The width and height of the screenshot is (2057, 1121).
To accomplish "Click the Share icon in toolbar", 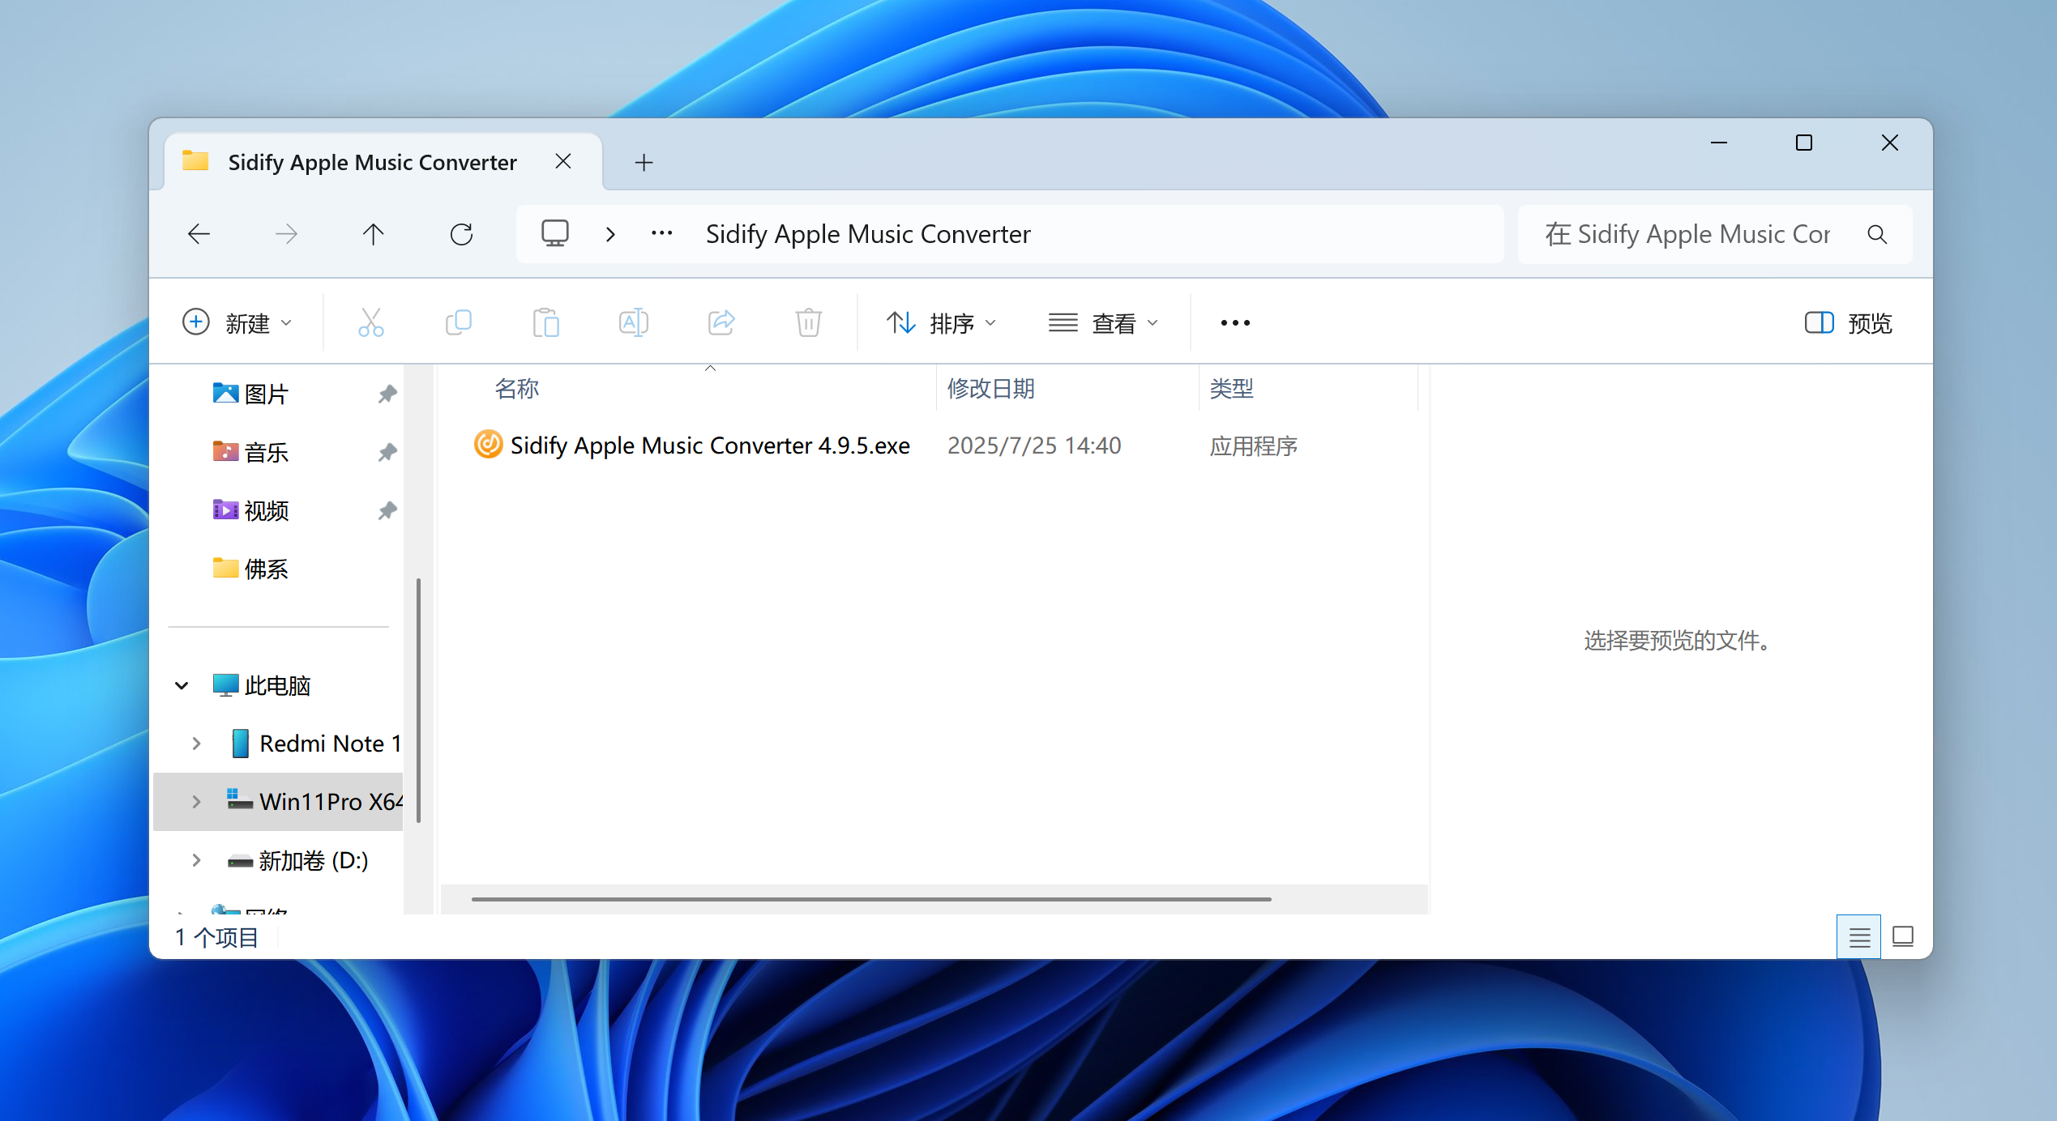I will coord(721,322).
